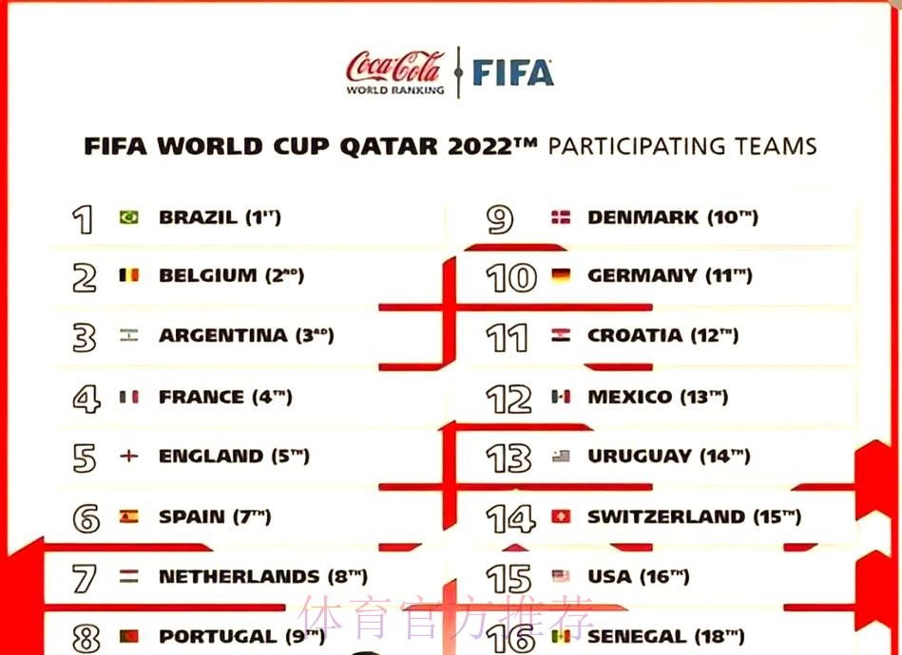Click the SENEGAL (18th) team name

(x=665, y=636)
